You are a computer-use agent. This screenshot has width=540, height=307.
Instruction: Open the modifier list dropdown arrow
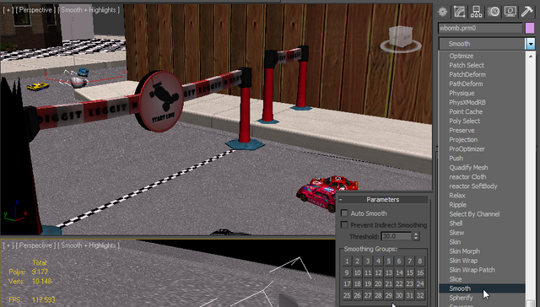click(x=531, y=44)
